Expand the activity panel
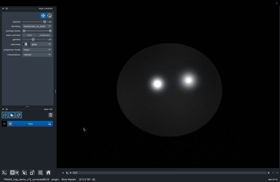Viewport: 280px width, 182px height. [273, 179]
